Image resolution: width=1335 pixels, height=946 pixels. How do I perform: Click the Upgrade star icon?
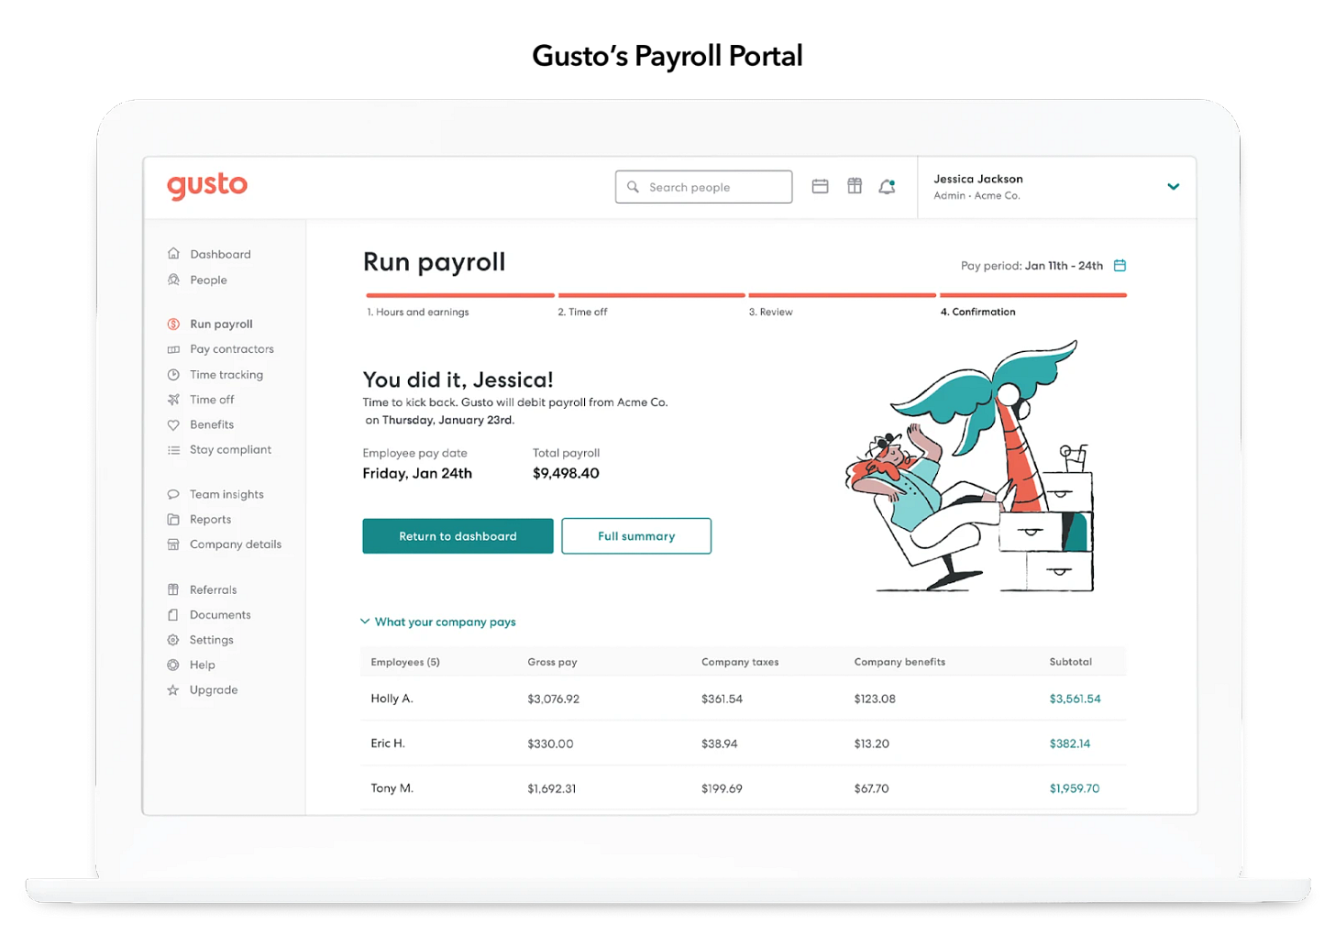pos(173,690)
